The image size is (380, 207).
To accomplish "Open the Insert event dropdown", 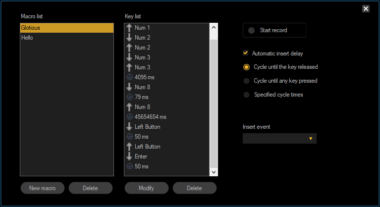I will point(279,139).
